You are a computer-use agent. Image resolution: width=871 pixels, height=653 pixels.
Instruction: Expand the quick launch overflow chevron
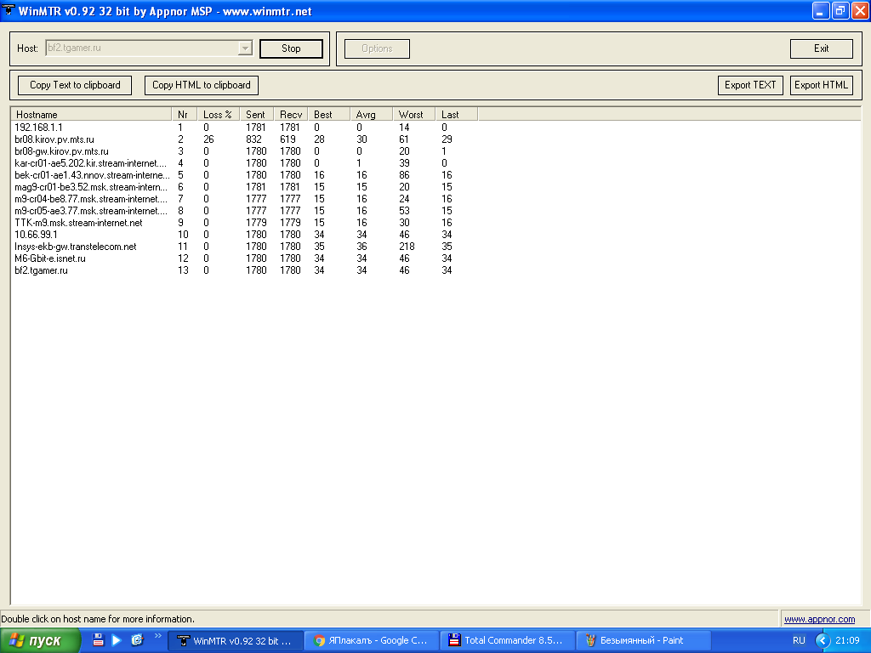click(157, 636)
